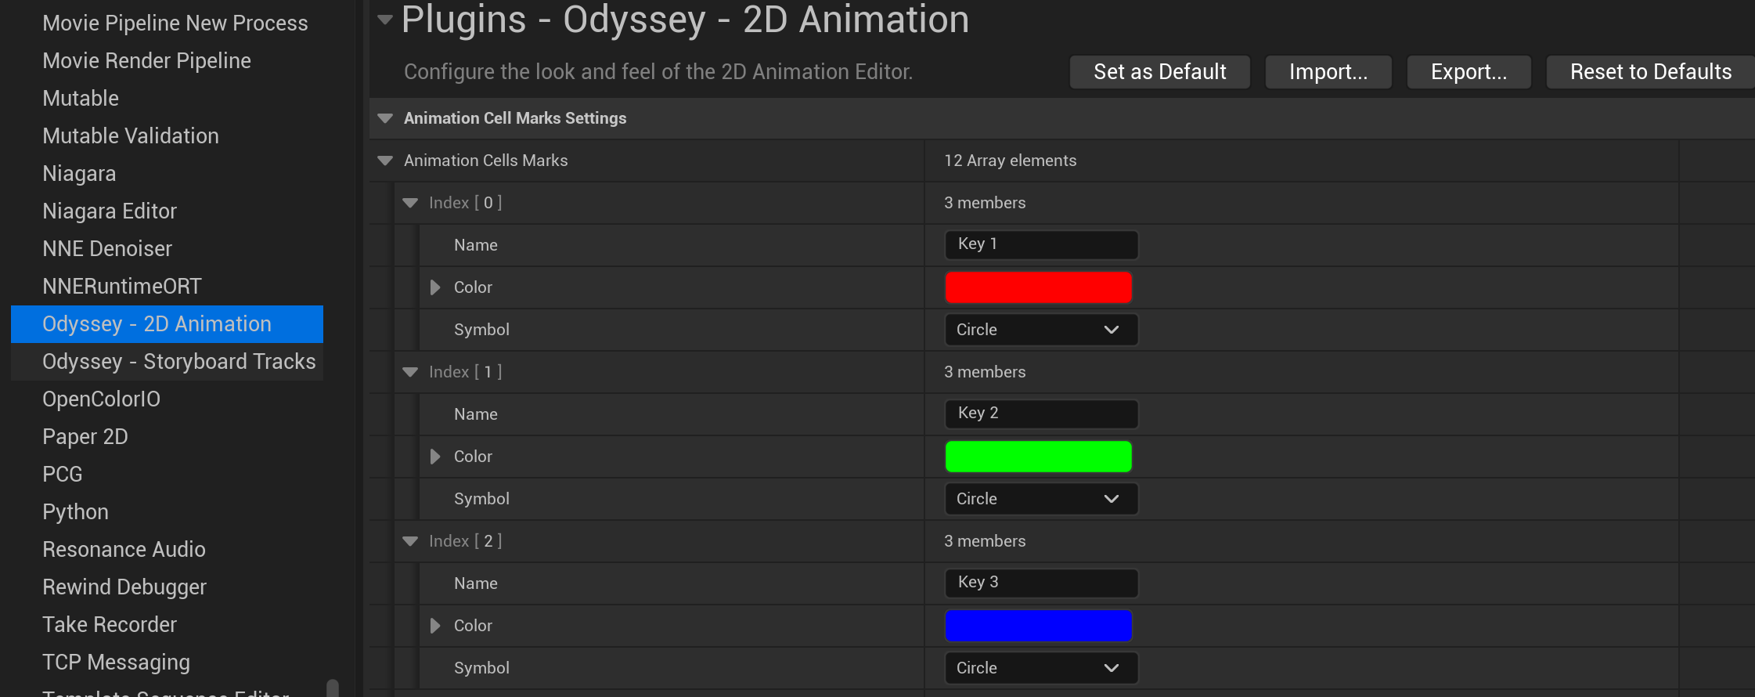The image size is (1755, 697).
Task: Open OpenColorIO settings
Action: point(102,399)
